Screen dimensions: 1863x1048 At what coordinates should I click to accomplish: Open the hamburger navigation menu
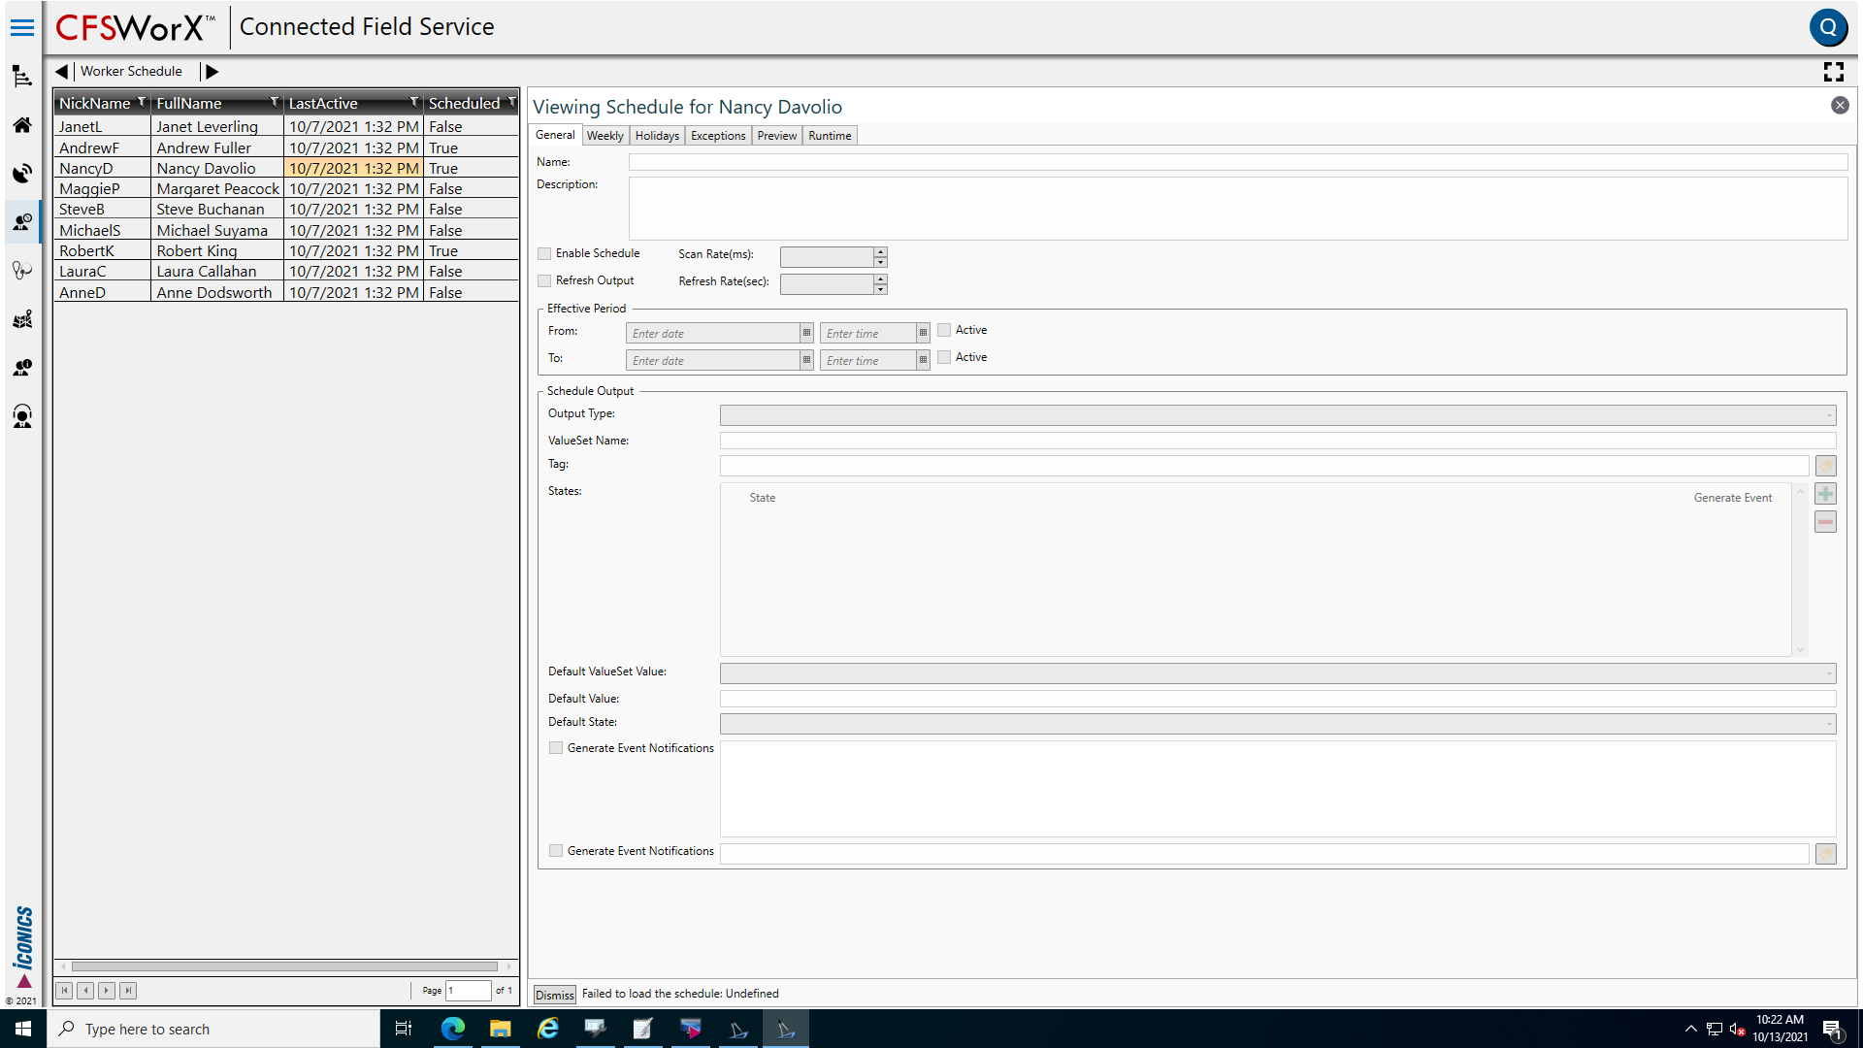click(21, 27)
